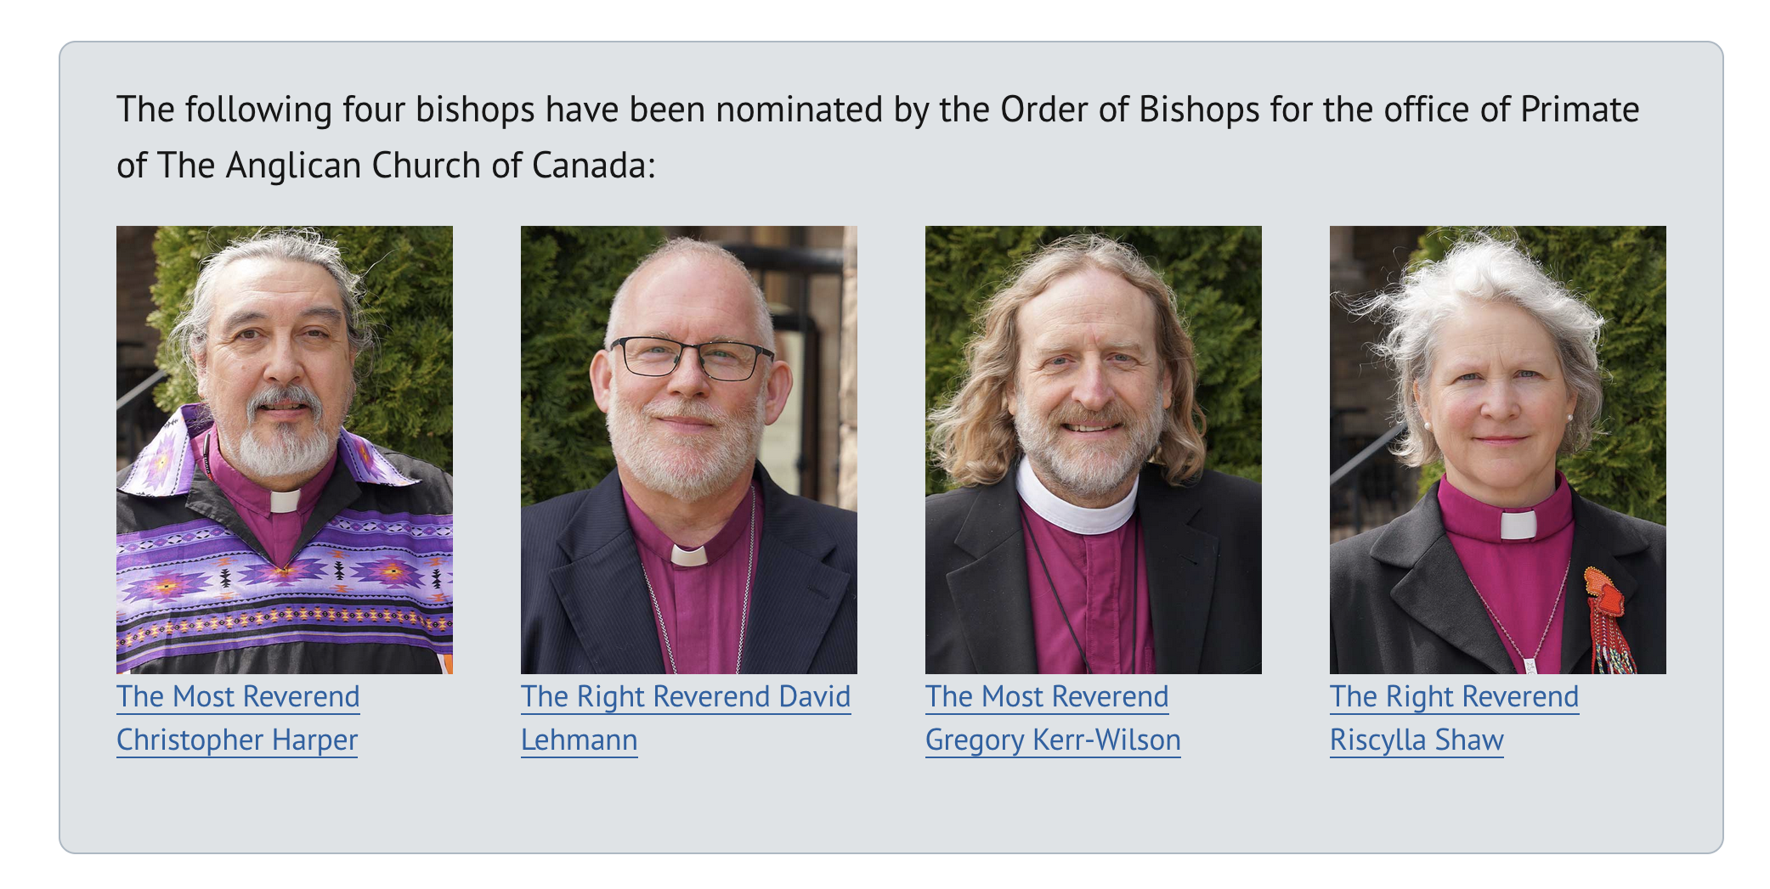The height and width of the screenshot is (889, 1770).
Task: Visit the 'Riscylla Shaw' link
Action: 1417,740
